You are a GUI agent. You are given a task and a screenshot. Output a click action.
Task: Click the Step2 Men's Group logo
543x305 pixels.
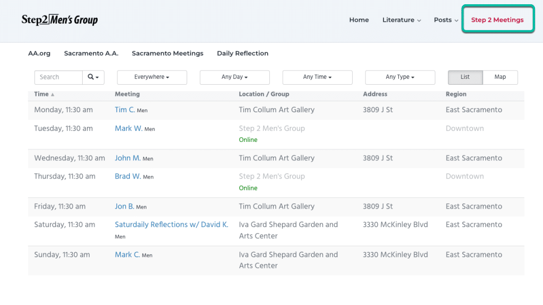59,20
